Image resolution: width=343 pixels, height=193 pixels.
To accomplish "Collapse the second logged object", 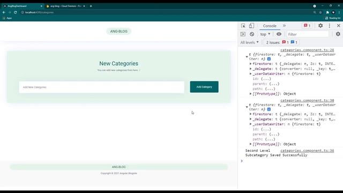I will (247, 107).
